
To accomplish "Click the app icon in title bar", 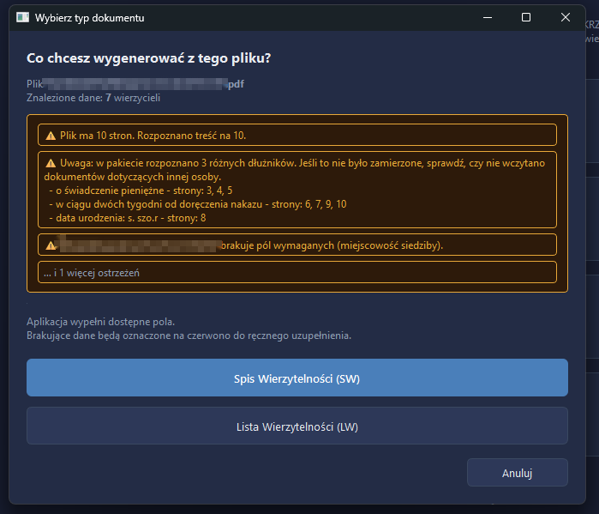I will [x=22, y=17].
